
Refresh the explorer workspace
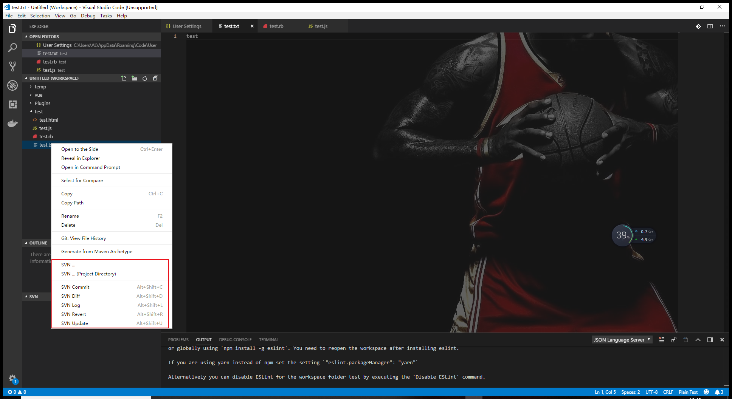coord(145,78)
